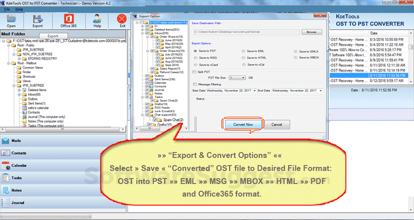Click the red Exit toolbar icon
The height and width of the screenshot is (220, 414).
(122, 19)
